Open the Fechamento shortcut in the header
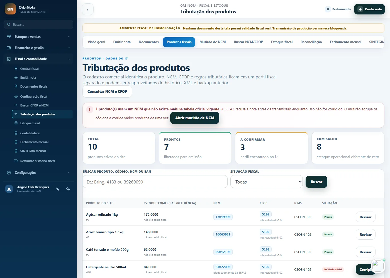 pyautogui.click(x=338, y=9)
